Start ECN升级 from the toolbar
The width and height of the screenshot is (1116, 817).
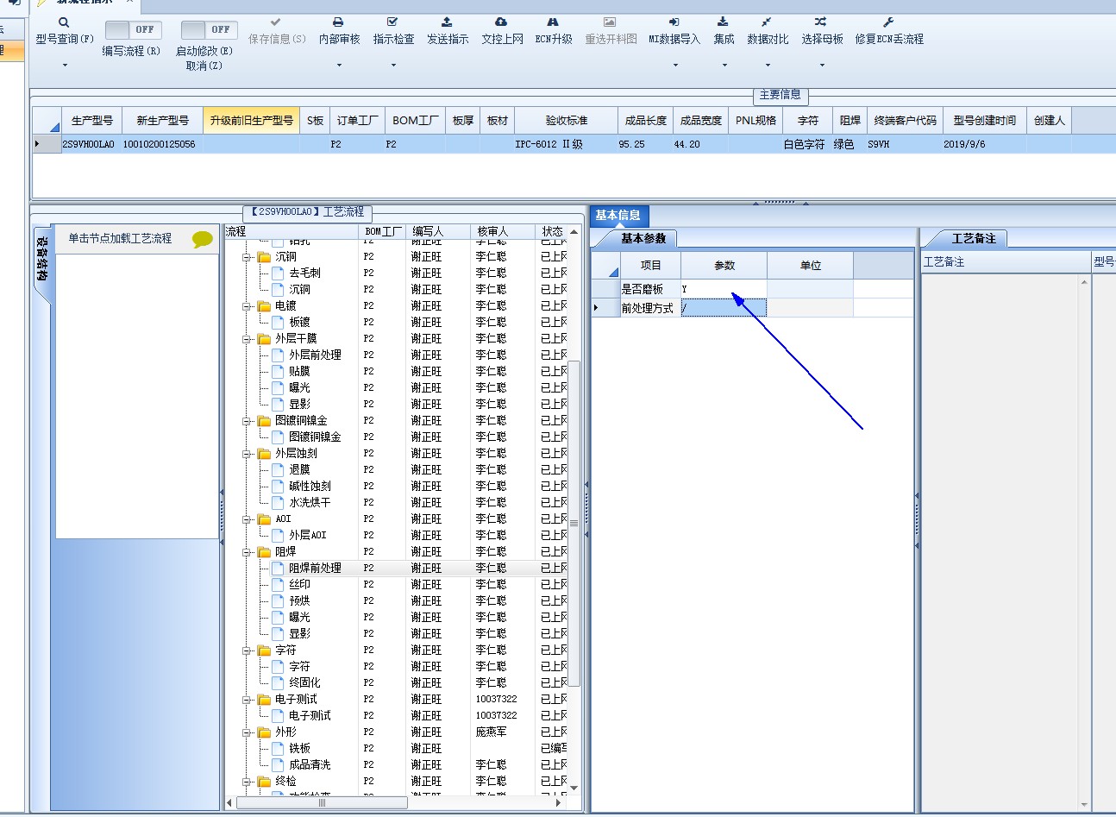point(553,30)
